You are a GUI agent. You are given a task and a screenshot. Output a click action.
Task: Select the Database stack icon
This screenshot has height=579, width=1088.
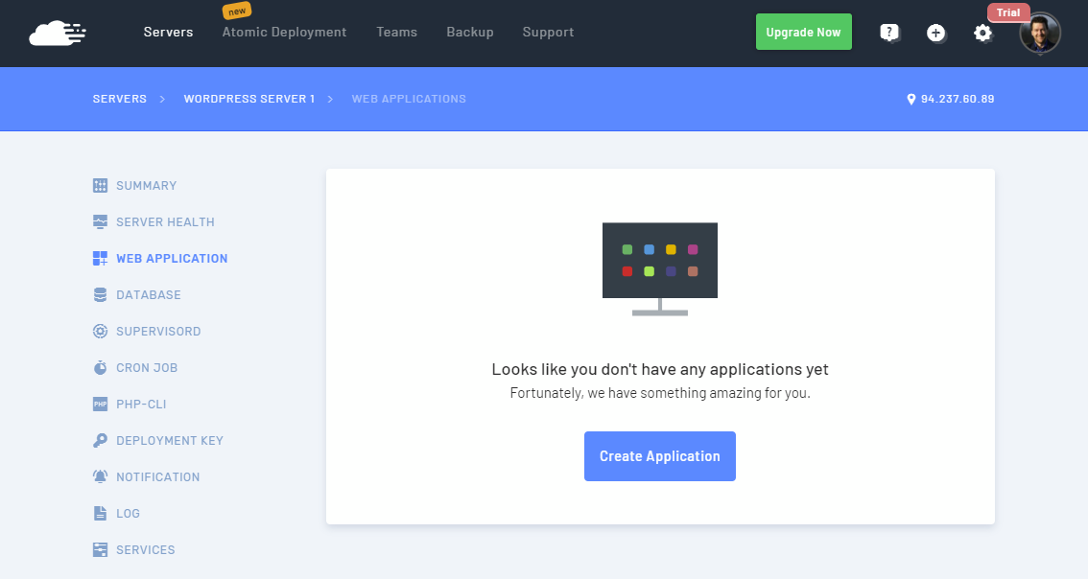(101, 294)
